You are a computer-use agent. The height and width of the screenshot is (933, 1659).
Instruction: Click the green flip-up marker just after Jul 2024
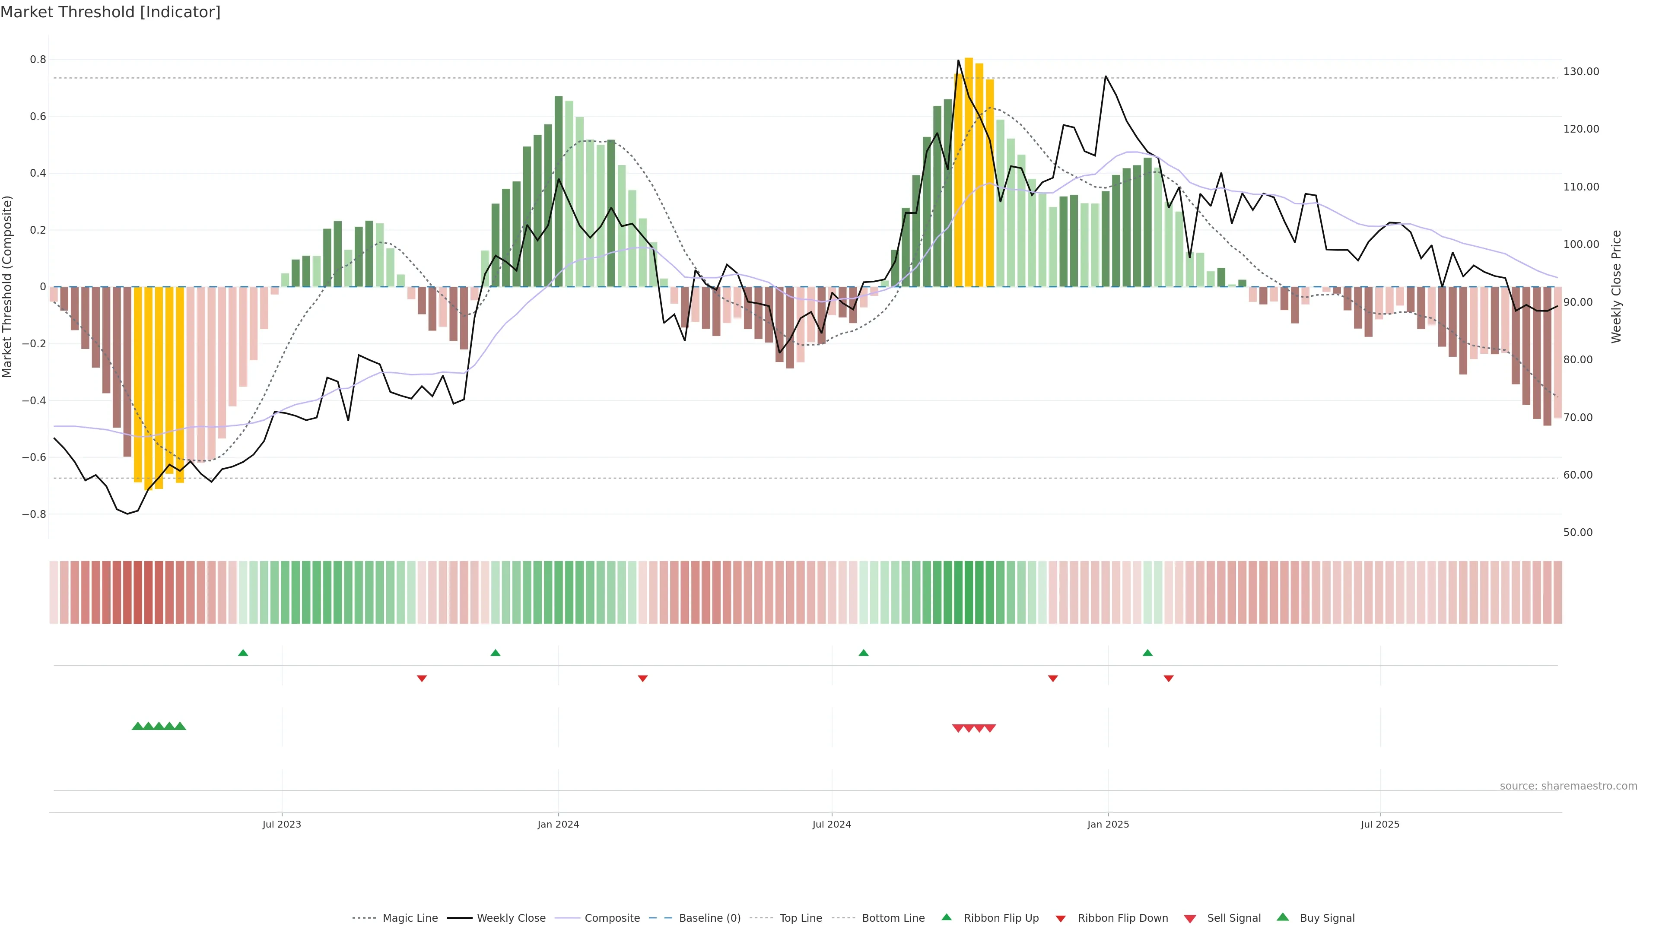pos(864,653)
